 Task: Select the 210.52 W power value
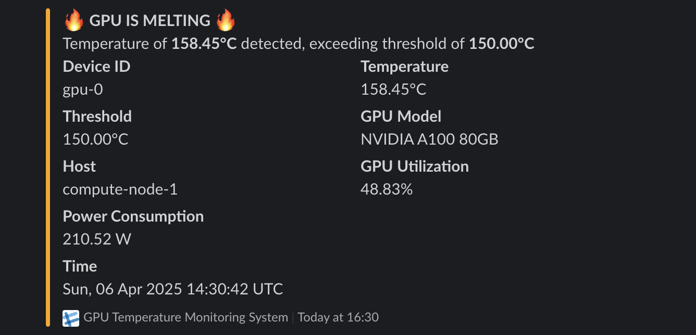click(97, 239)
